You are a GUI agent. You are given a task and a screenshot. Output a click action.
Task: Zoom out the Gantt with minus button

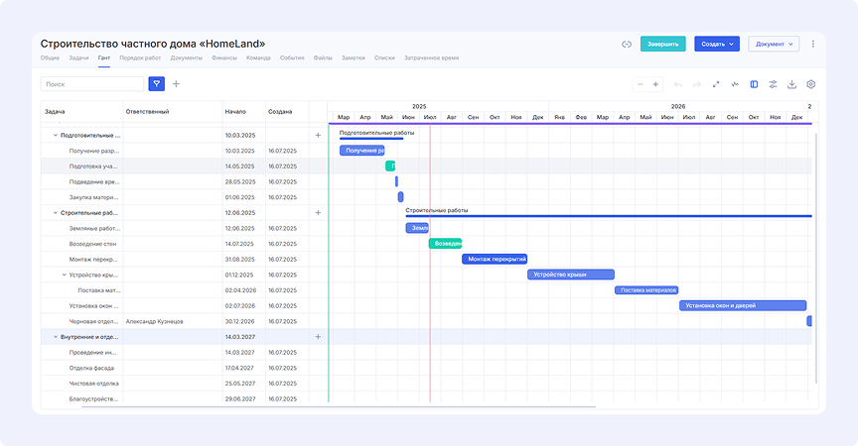[x=641, y=84]
